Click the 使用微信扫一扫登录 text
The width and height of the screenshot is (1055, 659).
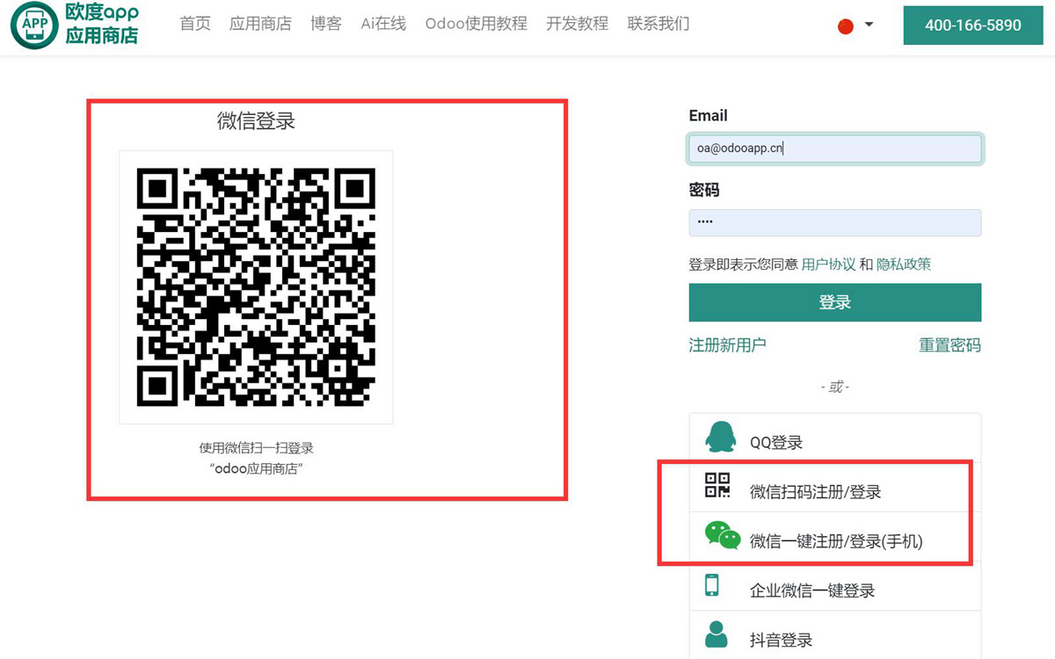256,448
